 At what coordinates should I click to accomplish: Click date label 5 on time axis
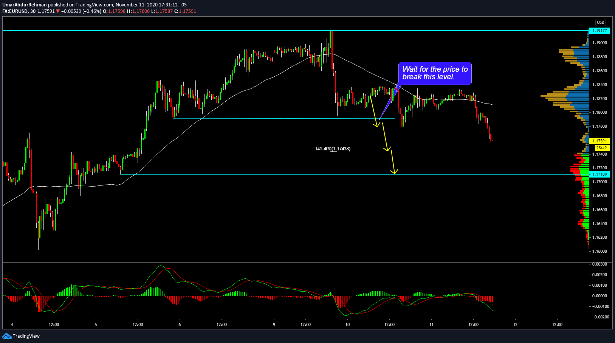click(x=96, y=324)
